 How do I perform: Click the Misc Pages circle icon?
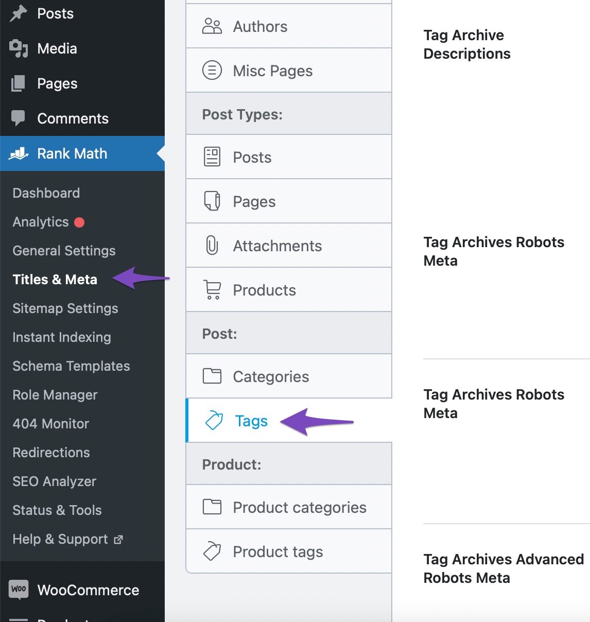coord(212,70)
